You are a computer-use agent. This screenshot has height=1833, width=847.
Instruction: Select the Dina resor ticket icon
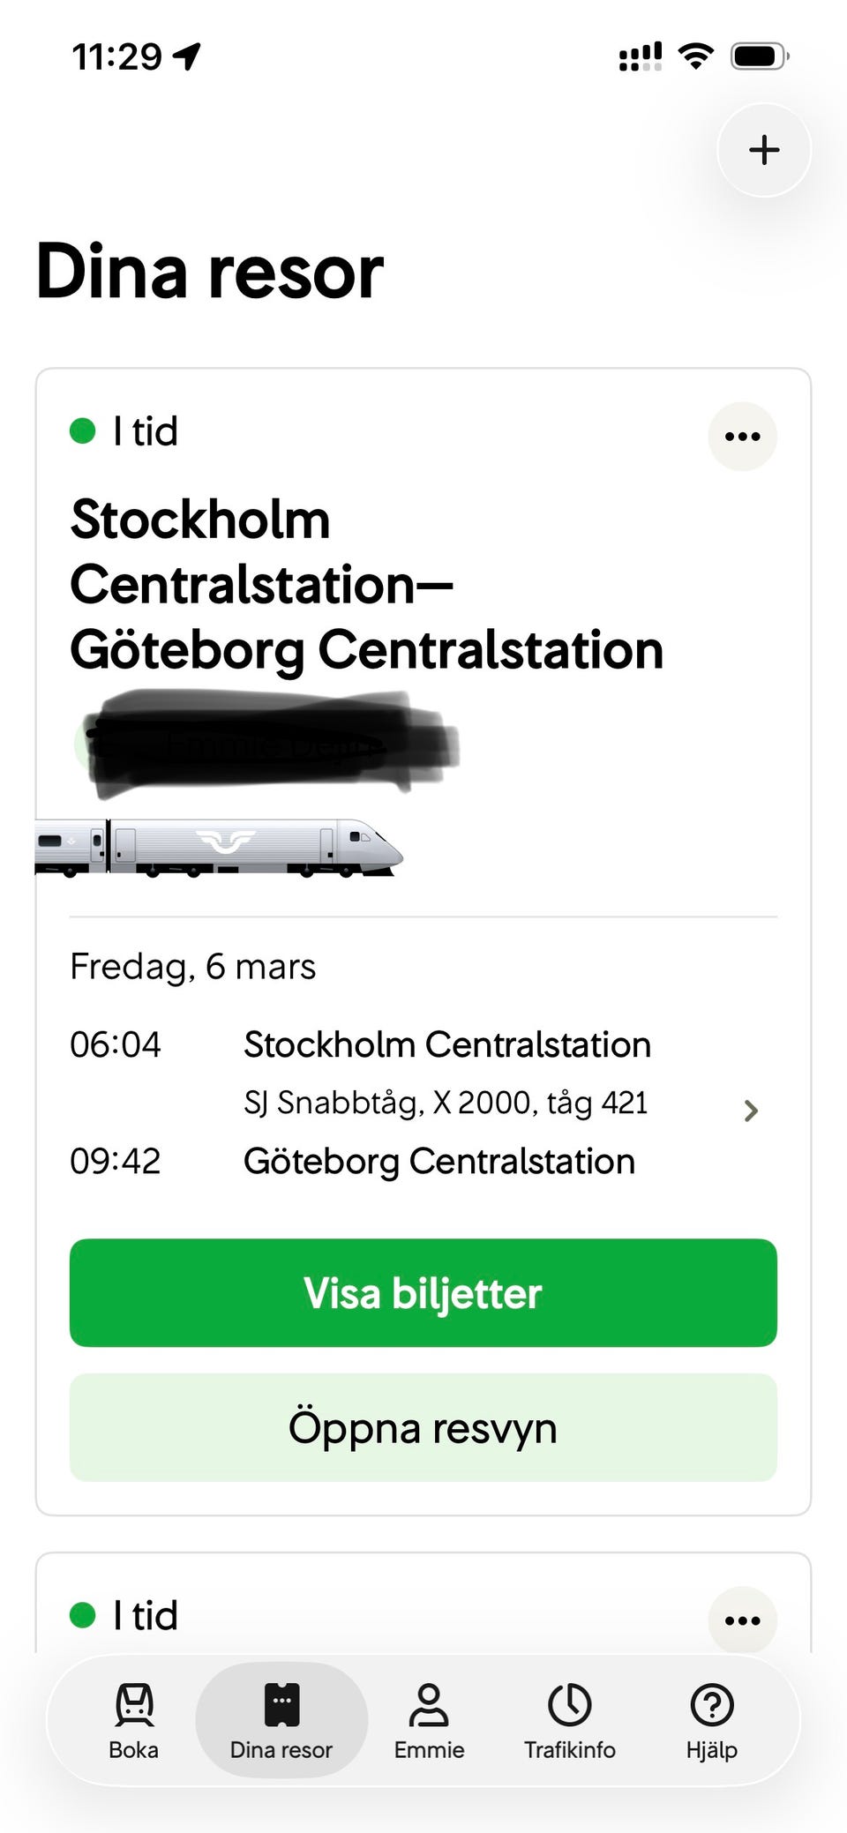tap(281, 1704)
